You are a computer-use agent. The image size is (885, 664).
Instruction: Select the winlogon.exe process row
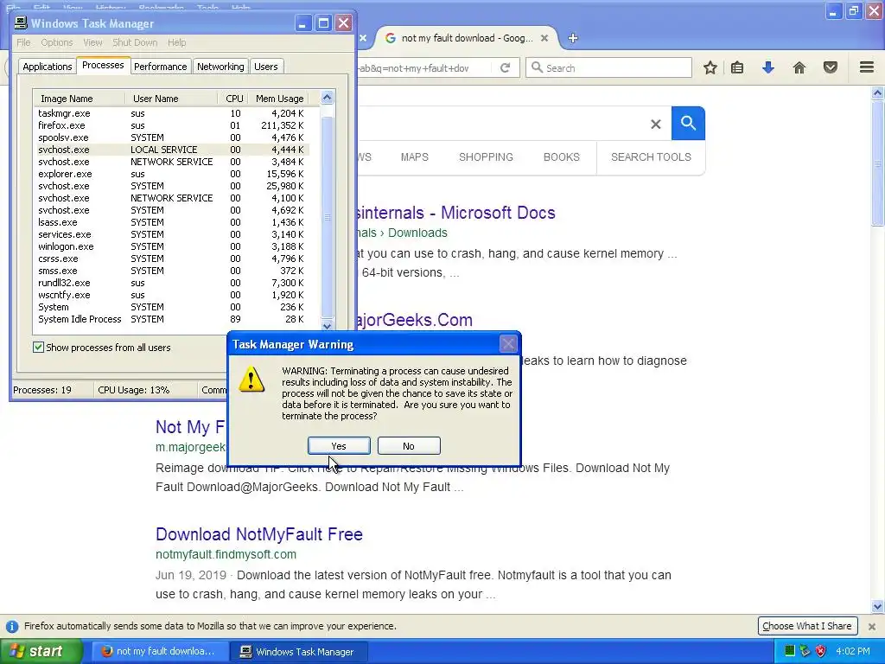(171, 246)
